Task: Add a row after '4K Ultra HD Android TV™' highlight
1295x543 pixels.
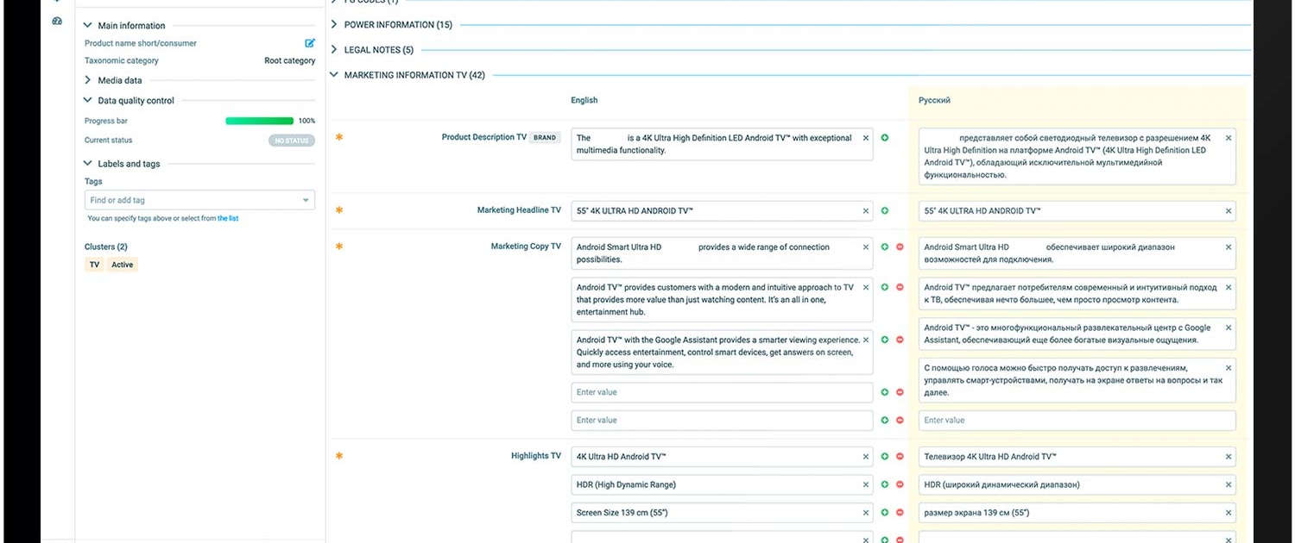Action: tap(885, 457)
